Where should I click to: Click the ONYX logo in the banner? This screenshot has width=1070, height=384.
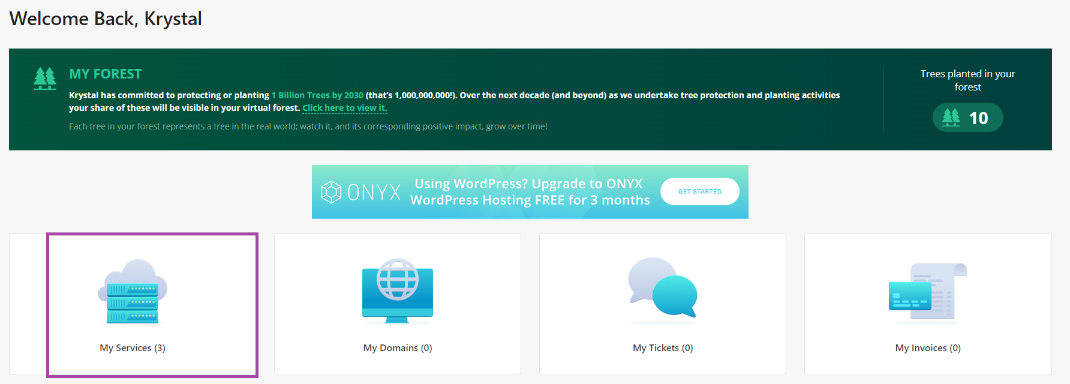click(x=360, y=192)
